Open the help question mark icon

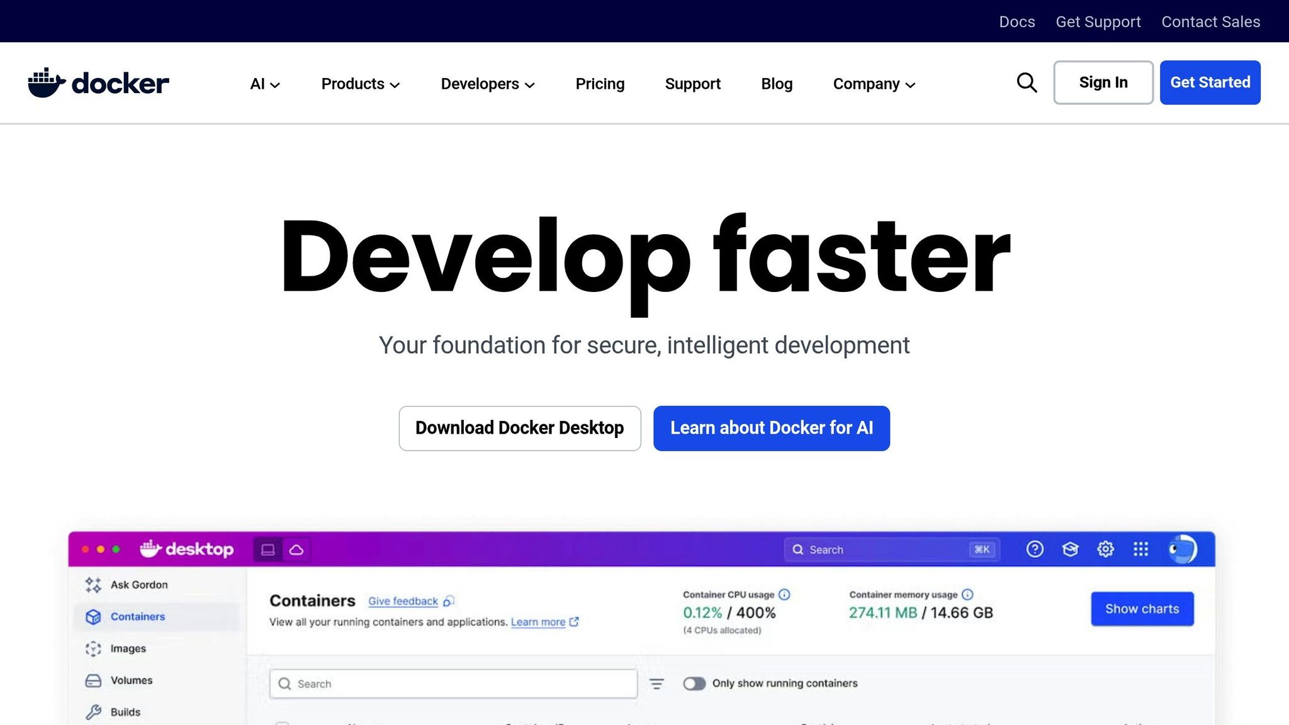1035,549
